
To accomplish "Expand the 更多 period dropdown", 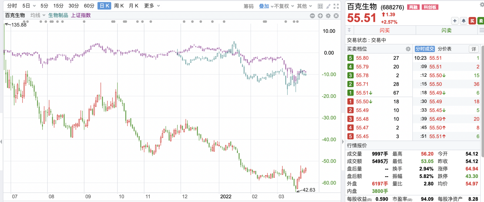I will [x=151, y=6].
